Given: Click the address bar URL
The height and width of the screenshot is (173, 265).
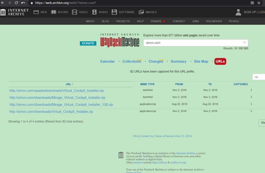Looking at the screenshot, I should tap(65, 3).
